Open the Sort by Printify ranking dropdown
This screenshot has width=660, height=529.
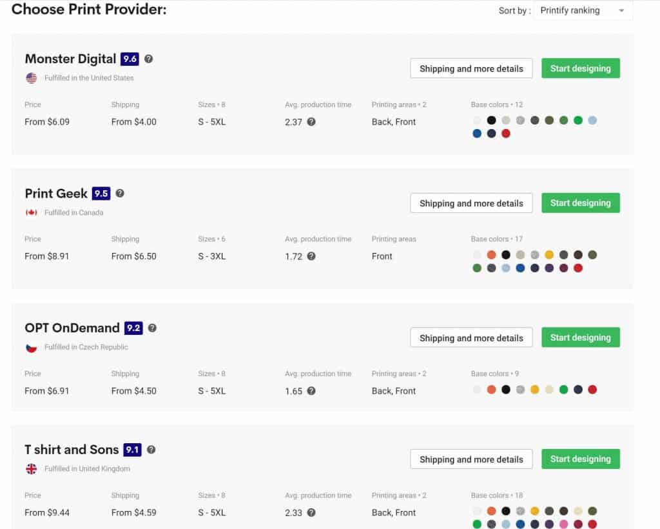[583, 10]
